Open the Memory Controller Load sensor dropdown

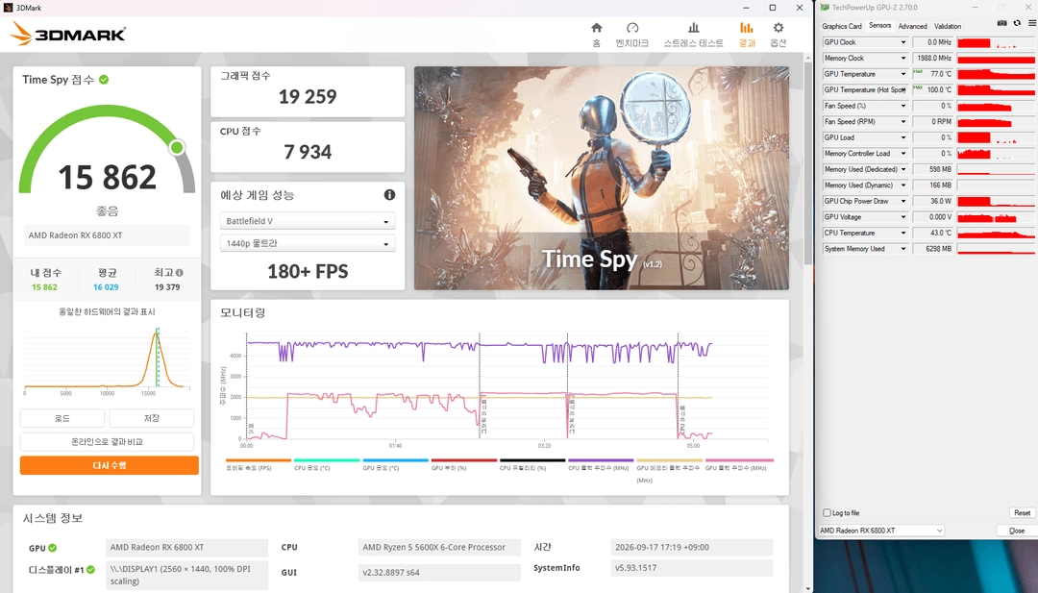(902, 154)
